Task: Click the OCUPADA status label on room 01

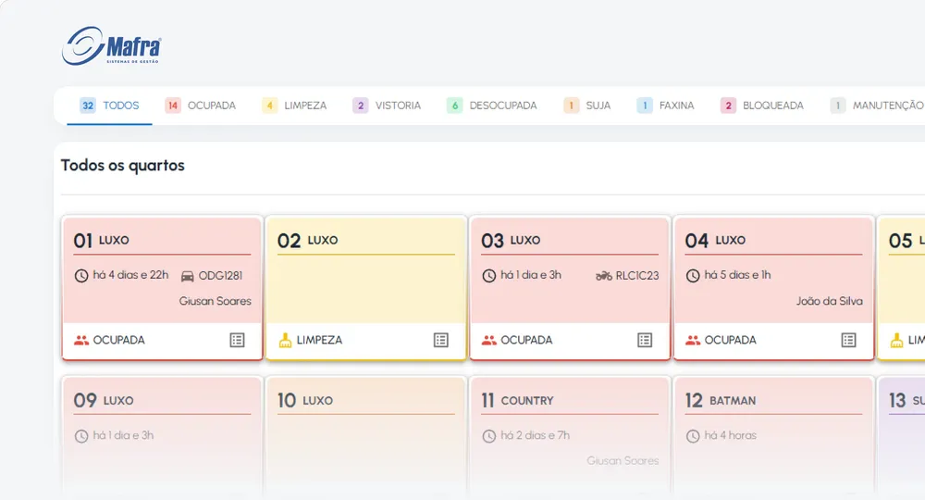Action: [x=118, y=340]
